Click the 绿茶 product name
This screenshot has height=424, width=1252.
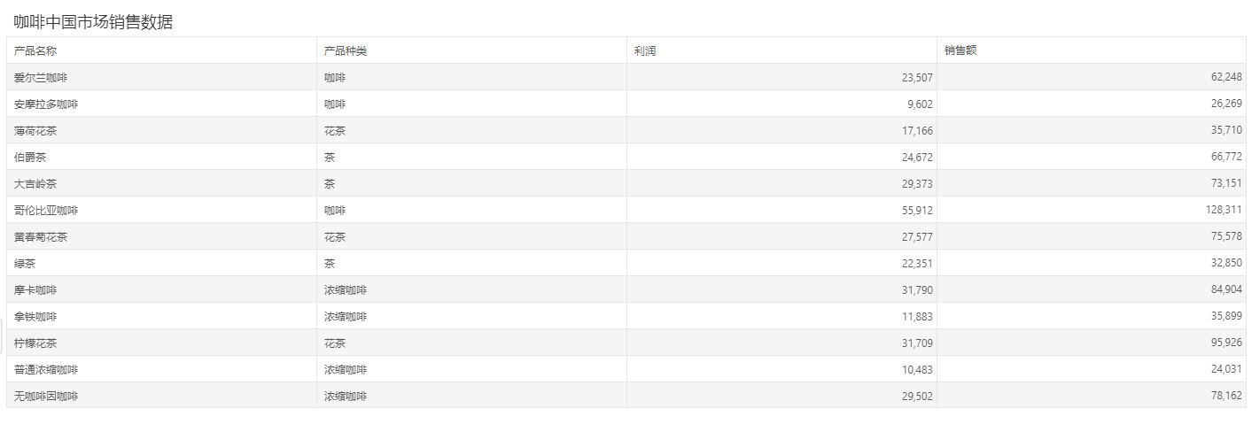tap(25, 264)
